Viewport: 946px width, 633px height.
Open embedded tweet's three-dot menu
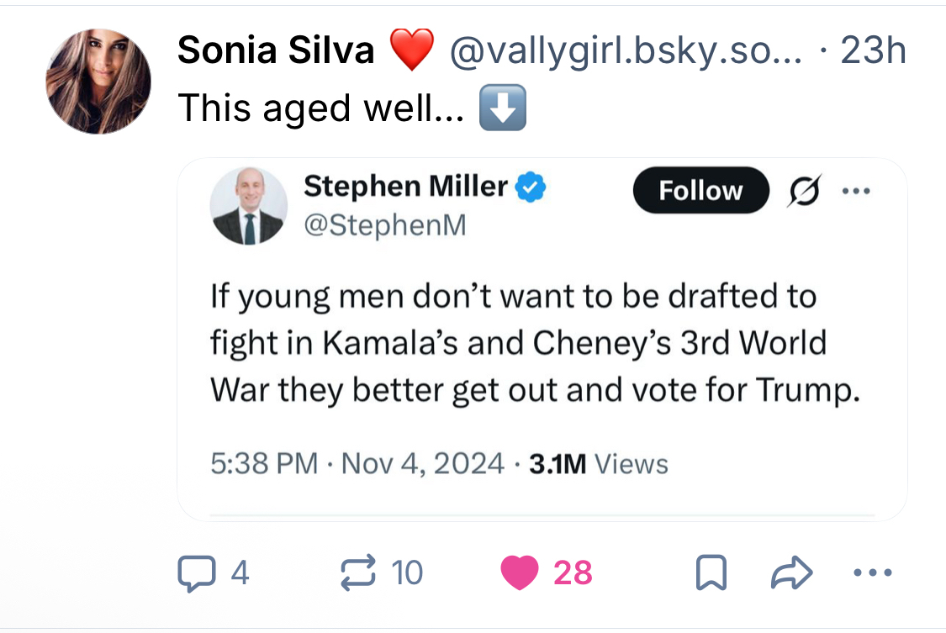coord(855,191)
